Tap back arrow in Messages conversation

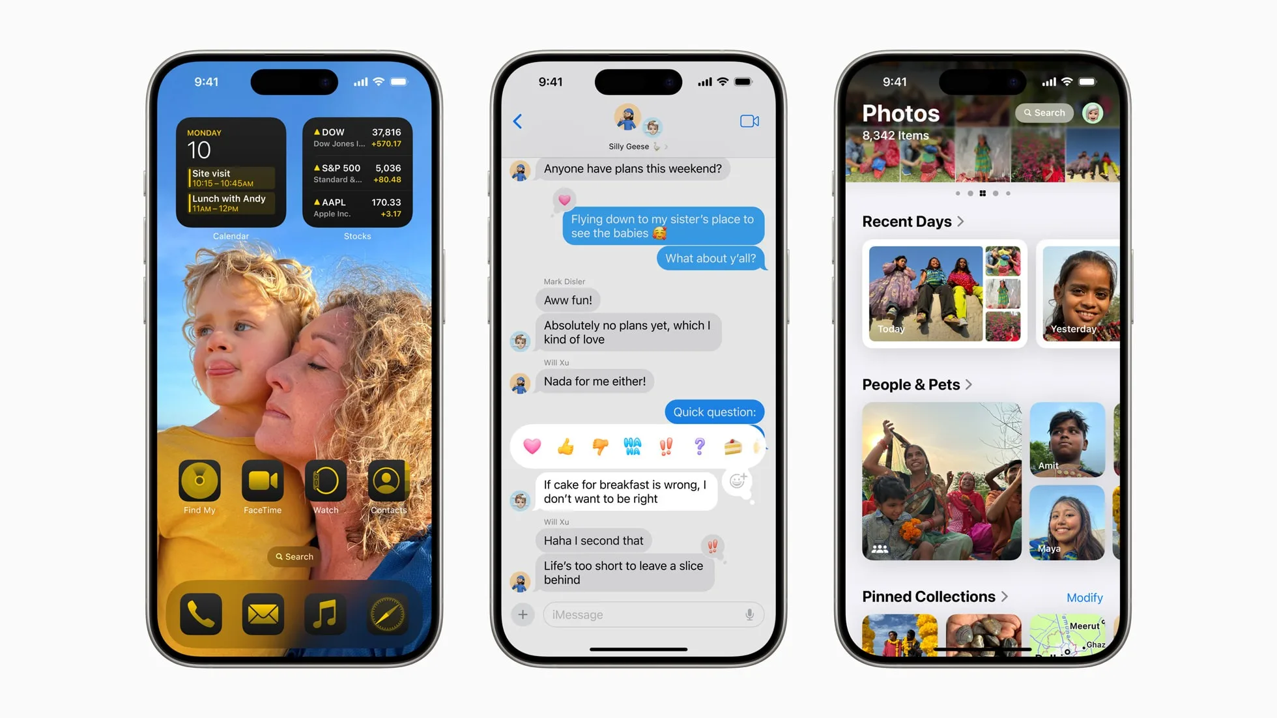pyautogui.click(x=517, y=121)
